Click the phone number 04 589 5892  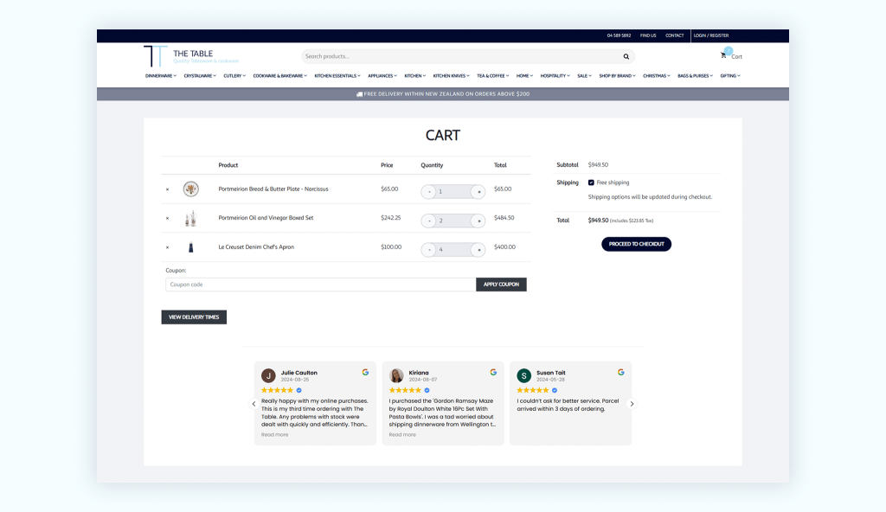(x=619, y=35)
